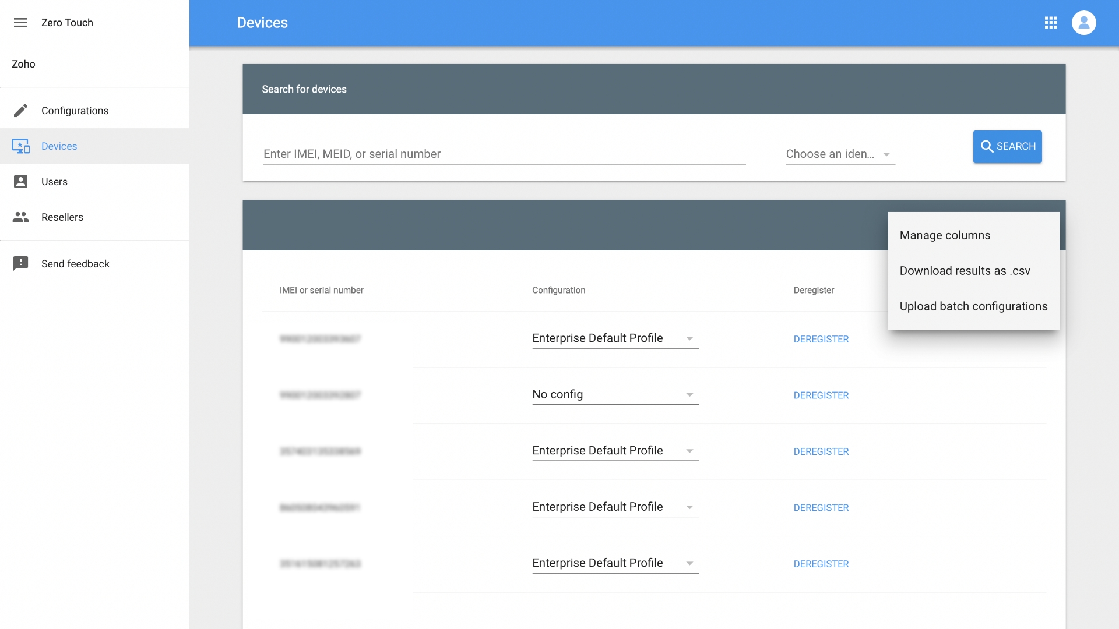Deregister the device with No config
Viewport: 1119px width, 629px height.
821,395
